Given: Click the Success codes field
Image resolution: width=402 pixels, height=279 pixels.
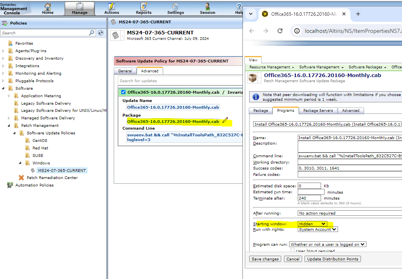Looking at the screenshot, I should [x=350, y=168].
